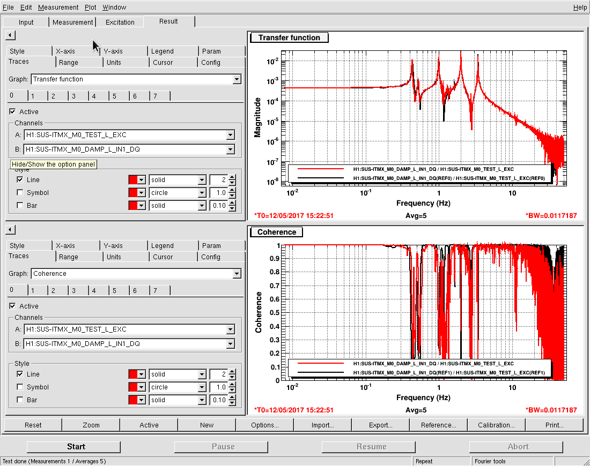The image size is (590, 466).
Task: Open the Window menu
Action: (x=114, y=7)
